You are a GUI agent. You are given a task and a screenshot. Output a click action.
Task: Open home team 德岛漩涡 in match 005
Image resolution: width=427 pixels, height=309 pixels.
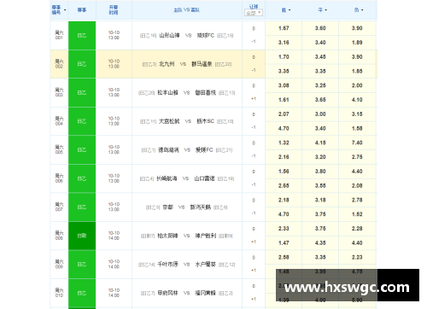click(168, 150)
